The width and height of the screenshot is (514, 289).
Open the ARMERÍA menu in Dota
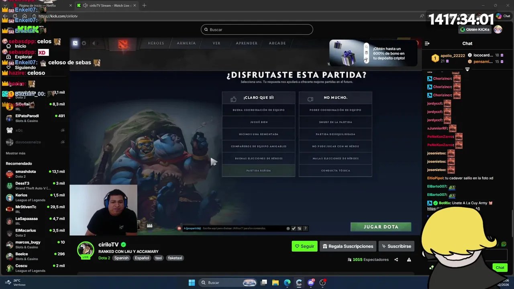(186, 43)
